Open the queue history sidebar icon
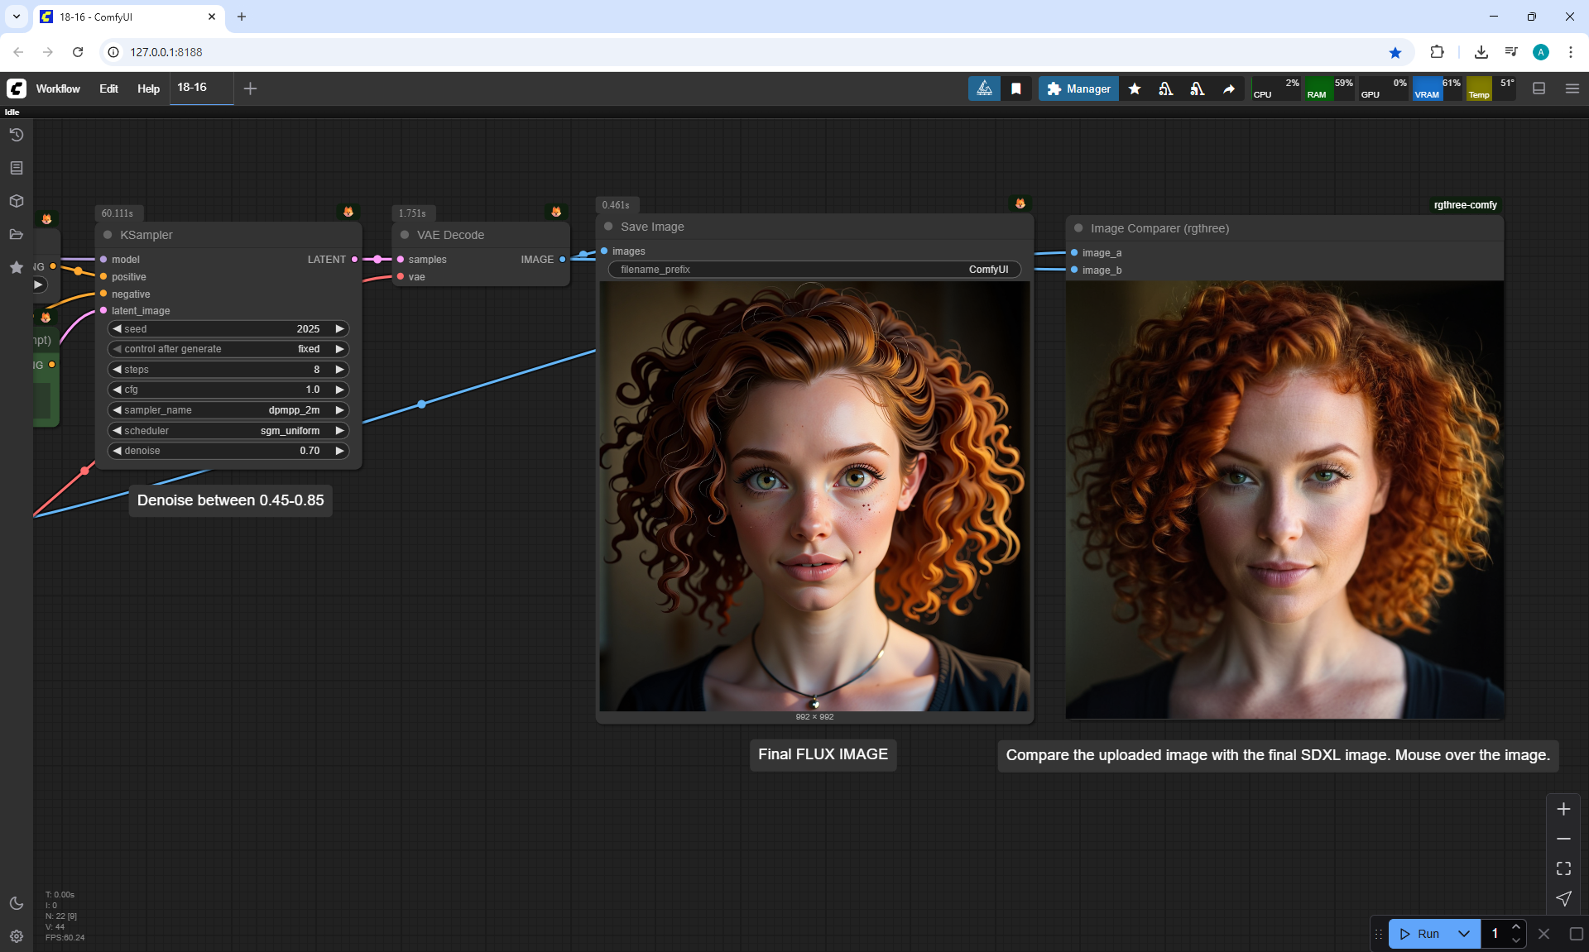Viewport: 1589px width, 952px height. coord(16,135)
